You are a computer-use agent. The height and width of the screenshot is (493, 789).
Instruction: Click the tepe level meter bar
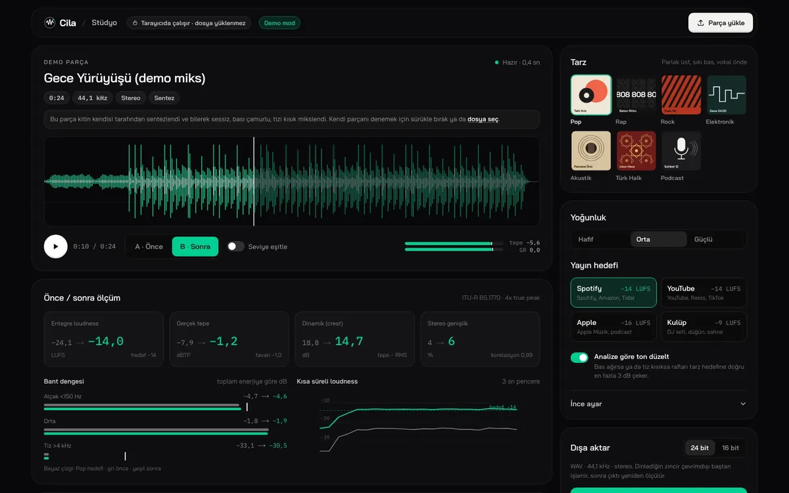coord(454,243)
